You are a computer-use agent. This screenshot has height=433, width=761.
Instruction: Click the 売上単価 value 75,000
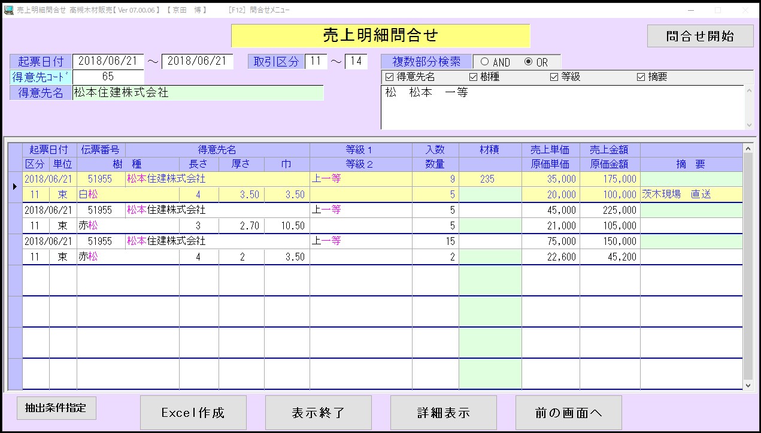click(550, 241)
